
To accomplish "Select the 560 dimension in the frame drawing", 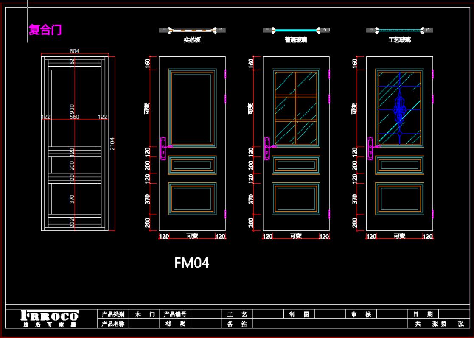I will coord(74,117).
